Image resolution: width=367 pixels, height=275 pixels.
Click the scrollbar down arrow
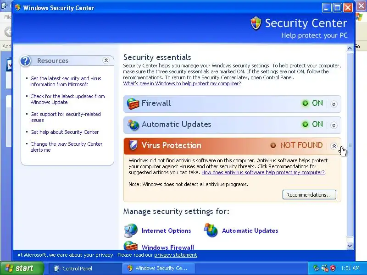pos(350,246)
